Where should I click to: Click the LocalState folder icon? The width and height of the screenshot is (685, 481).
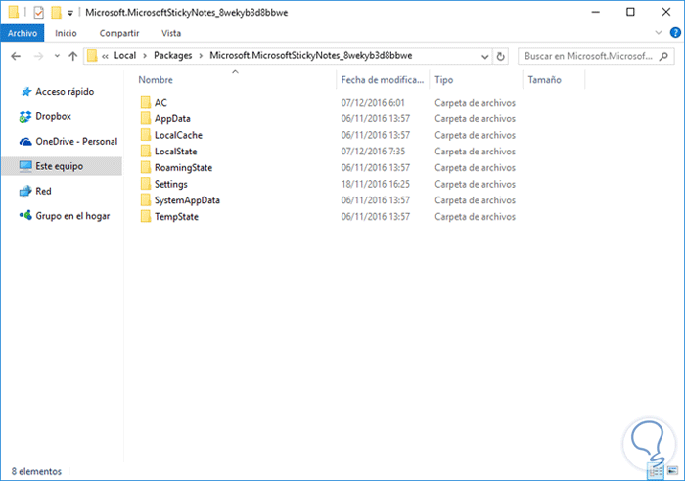click(146, 151)
